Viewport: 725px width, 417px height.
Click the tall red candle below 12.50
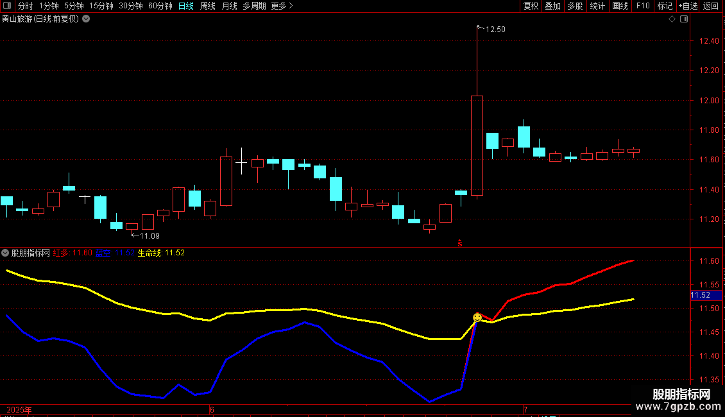(x=477, y=145)
